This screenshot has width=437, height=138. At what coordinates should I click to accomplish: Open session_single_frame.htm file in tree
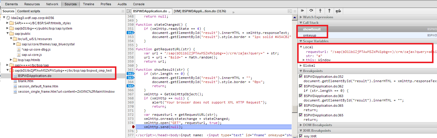tap(66, 92)
